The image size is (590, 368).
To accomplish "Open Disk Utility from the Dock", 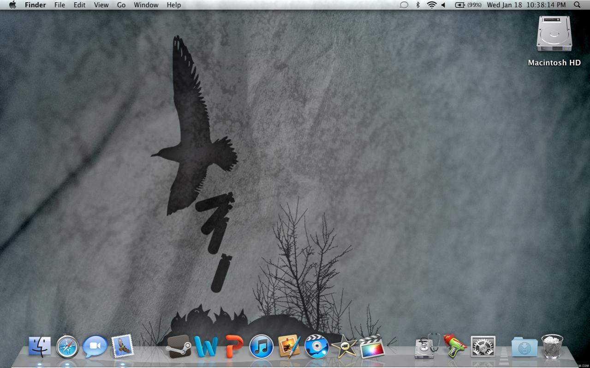I will [x=427, y=346].
